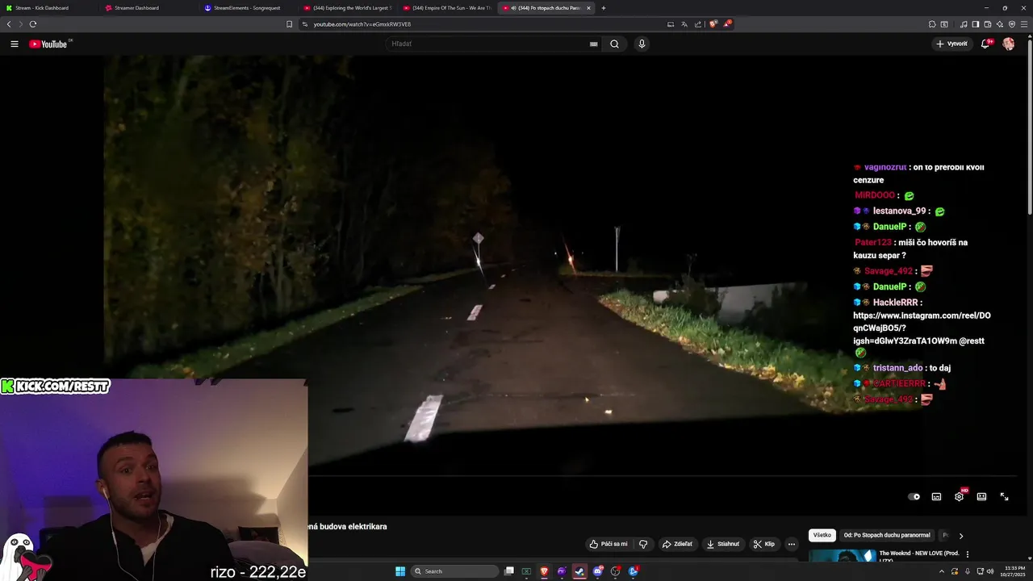Expand more filter chips with right arrow

coord(960,536)
